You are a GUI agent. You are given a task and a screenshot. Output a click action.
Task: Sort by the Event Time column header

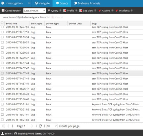[x=12, y=23]
